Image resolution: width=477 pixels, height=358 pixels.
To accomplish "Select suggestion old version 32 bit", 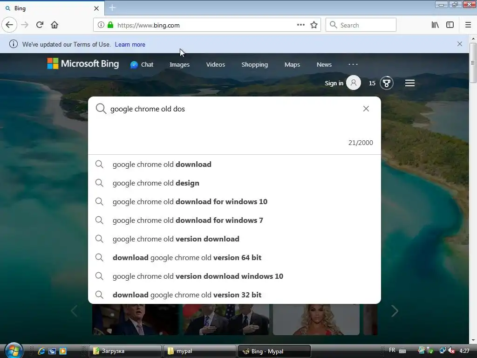I will click(234, 295).
